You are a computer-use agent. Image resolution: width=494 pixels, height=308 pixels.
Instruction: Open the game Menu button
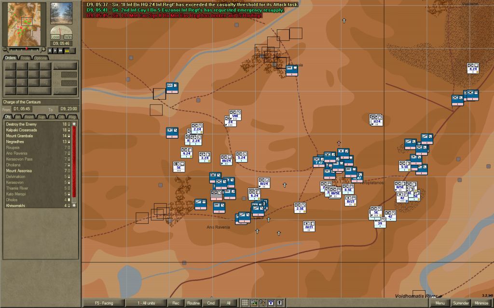440,303
